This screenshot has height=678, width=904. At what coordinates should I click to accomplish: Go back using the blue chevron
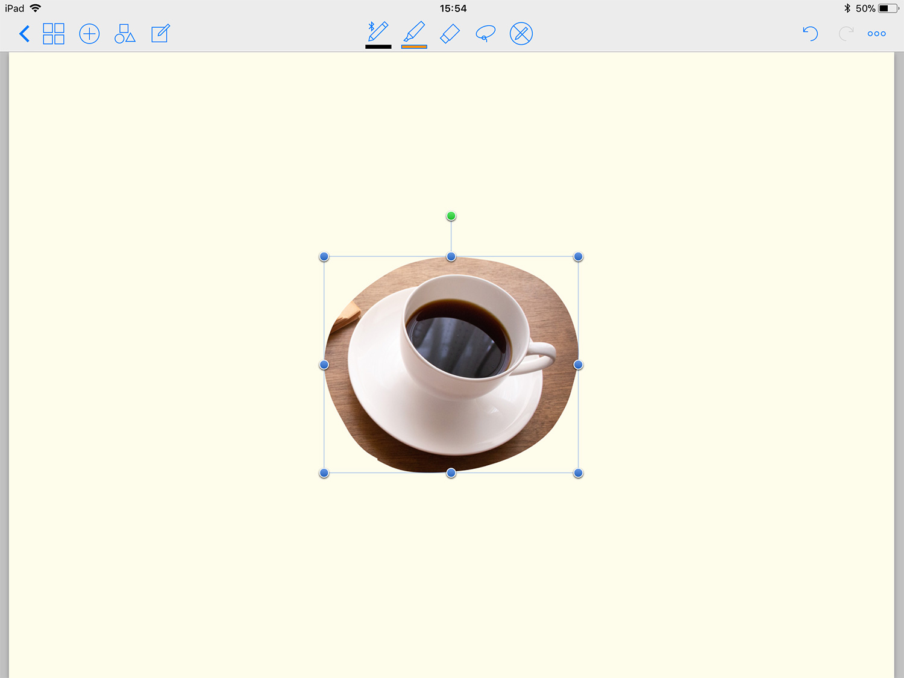(x=24, y=34)
